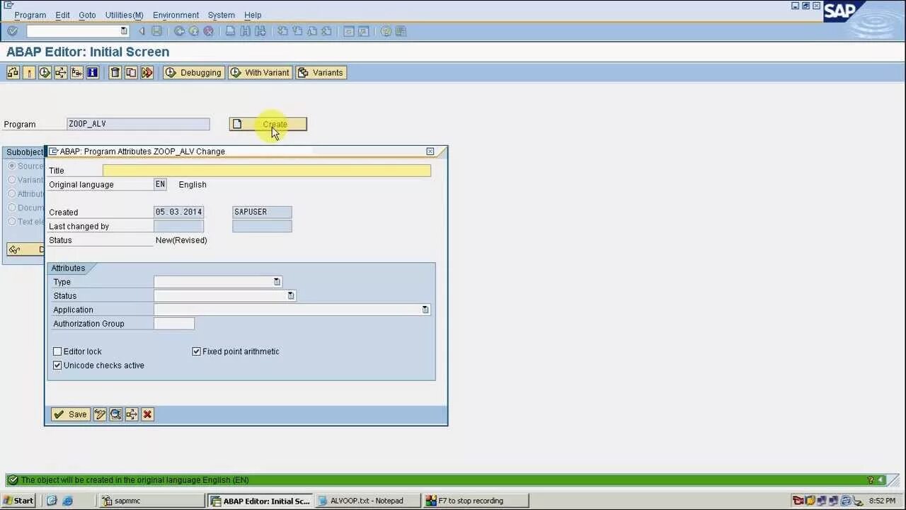Open the Help menu

click(x=253, y=15)
